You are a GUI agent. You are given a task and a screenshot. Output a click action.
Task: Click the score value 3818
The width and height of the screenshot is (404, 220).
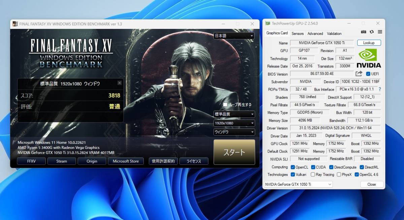point(114,95)
